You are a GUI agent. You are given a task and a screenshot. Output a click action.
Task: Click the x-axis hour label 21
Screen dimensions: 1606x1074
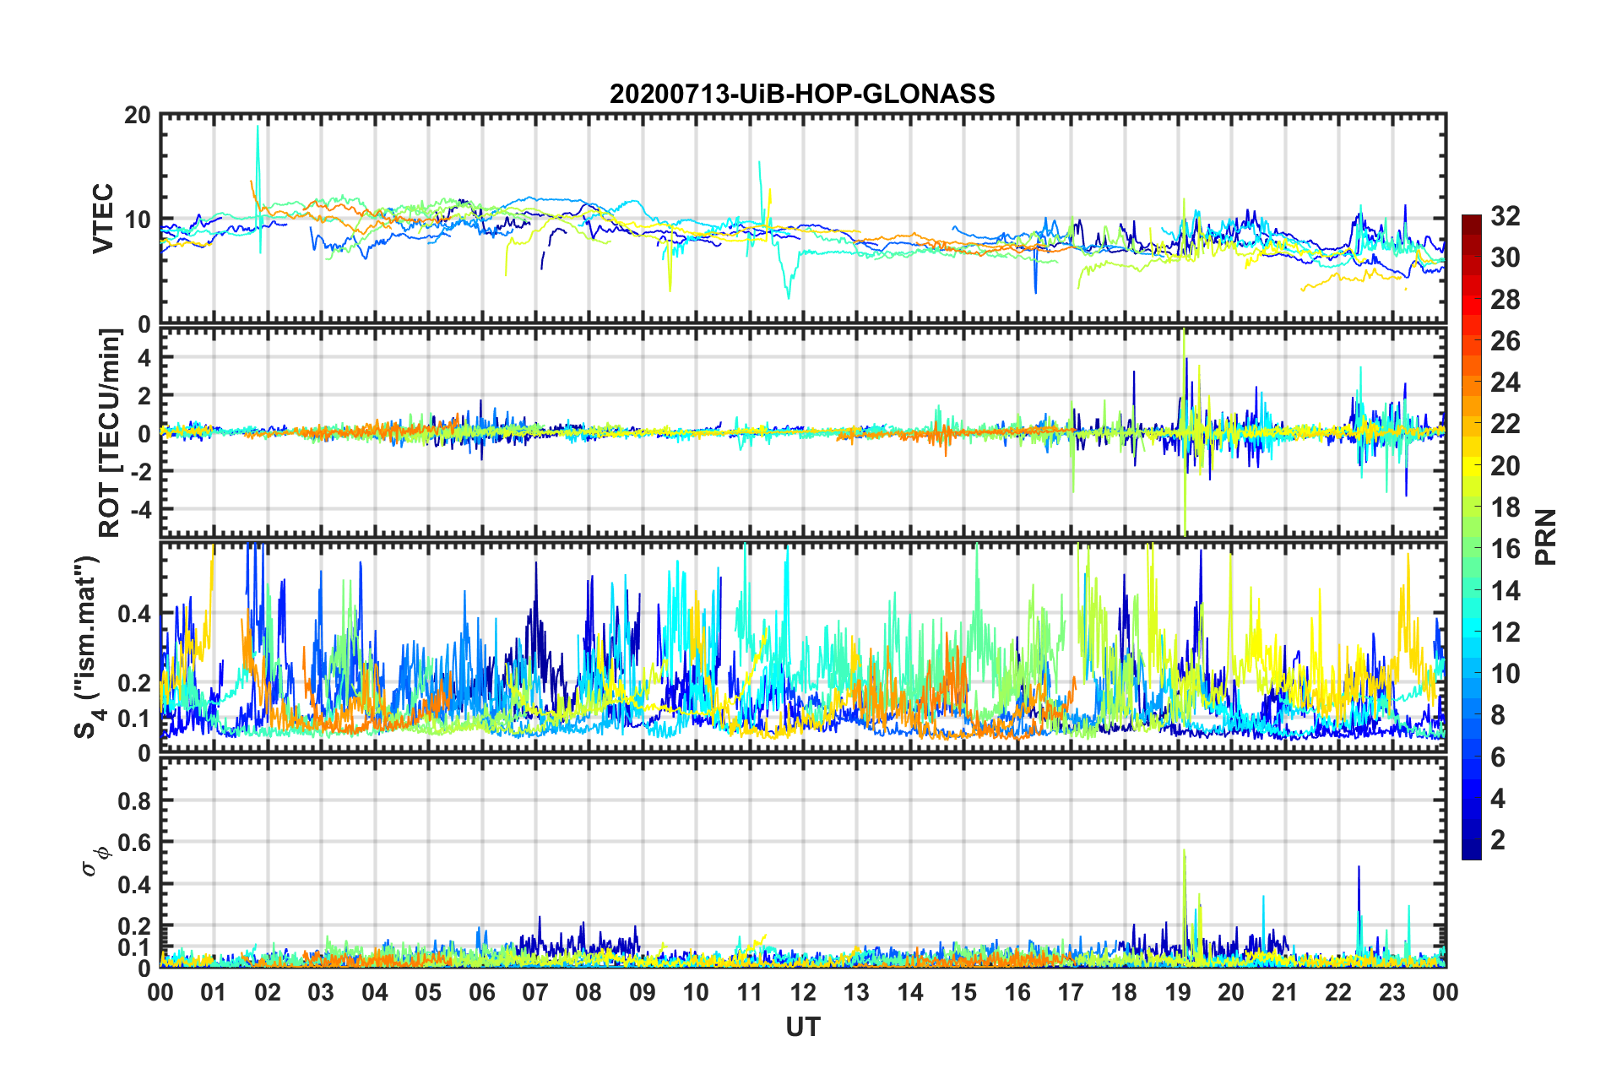[x=1285, y=992]
